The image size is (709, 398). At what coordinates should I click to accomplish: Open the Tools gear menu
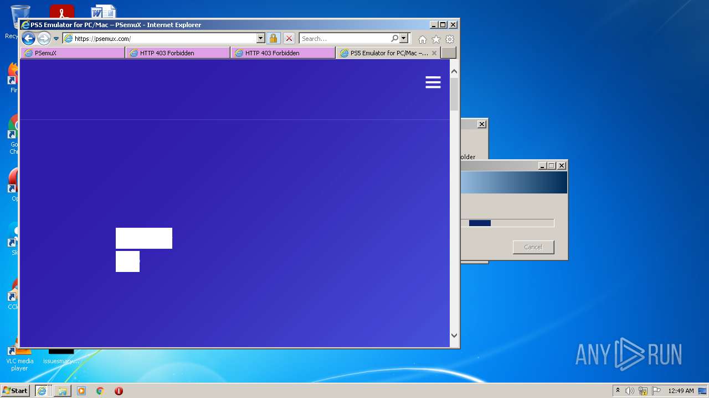click(450, 39)
